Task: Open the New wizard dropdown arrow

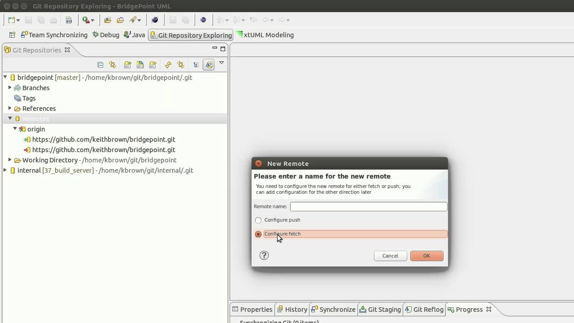Action: click(18, 20)
